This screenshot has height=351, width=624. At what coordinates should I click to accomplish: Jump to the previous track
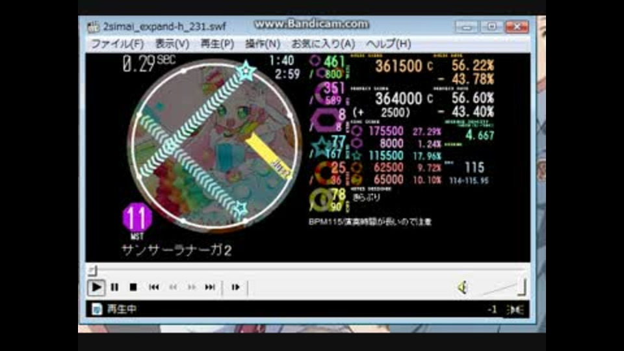pyautogui.click(x=154, y=287)
